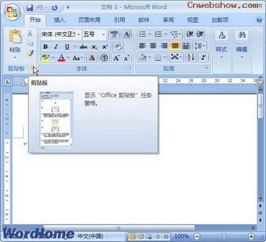This screenshot has width=266, height=242.
Task: Click the Phonetic Guide 變 icon
Action: [114, 34]
